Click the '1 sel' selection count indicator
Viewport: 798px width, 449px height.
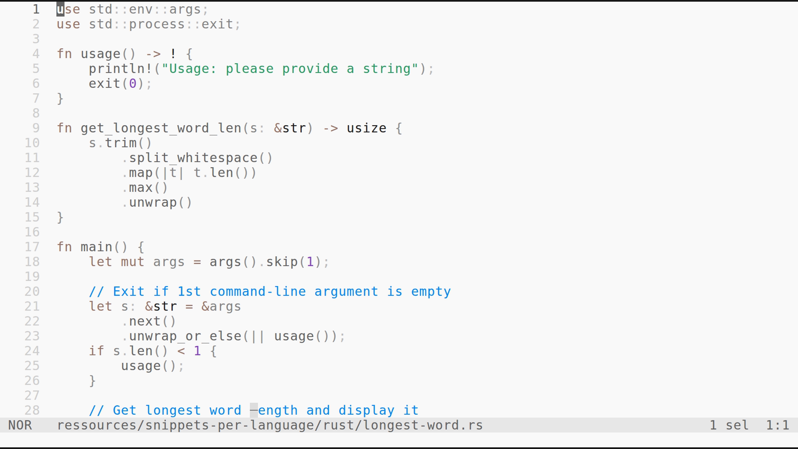729,425
